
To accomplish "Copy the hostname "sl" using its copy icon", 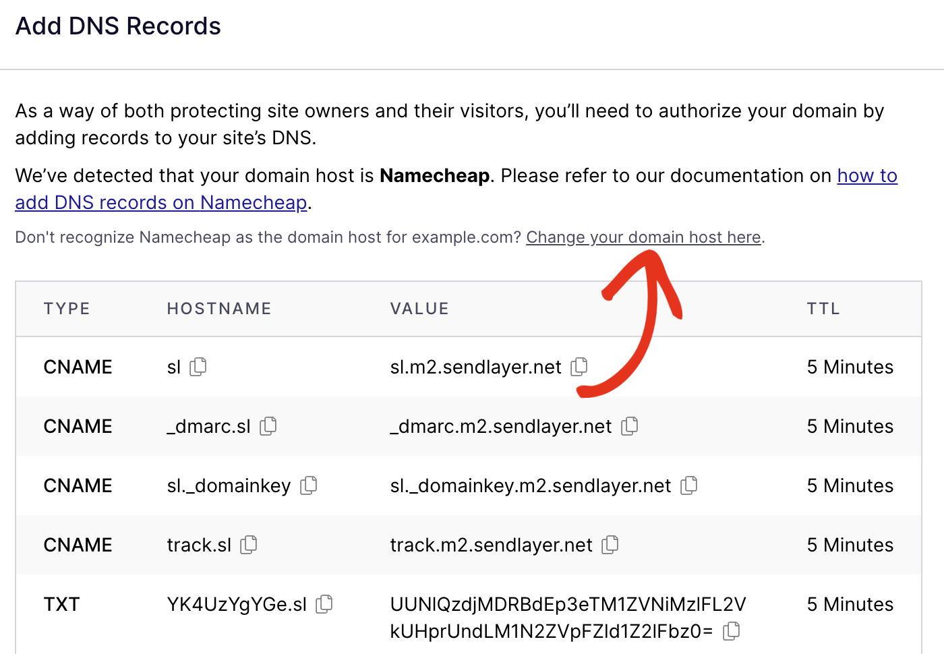I will (198, 367).
